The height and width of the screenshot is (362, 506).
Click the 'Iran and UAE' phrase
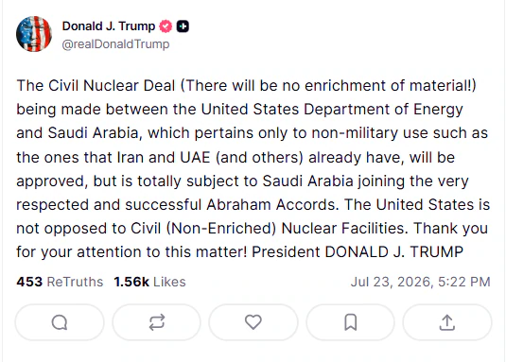pyautogui.click(x=164, y=158)
